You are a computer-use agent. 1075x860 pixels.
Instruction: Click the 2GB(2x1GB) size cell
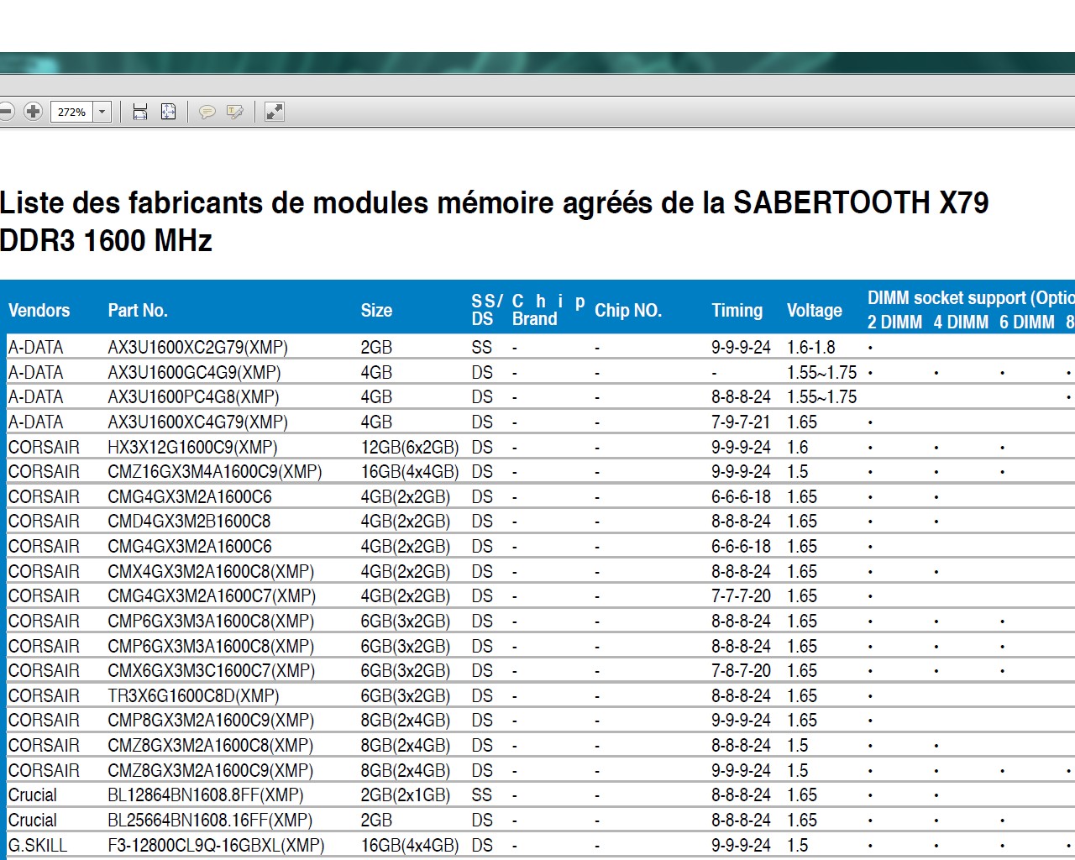tap(406, 794)
